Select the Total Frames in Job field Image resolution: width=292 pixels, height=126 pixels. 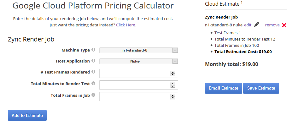[x=138, y=97]
